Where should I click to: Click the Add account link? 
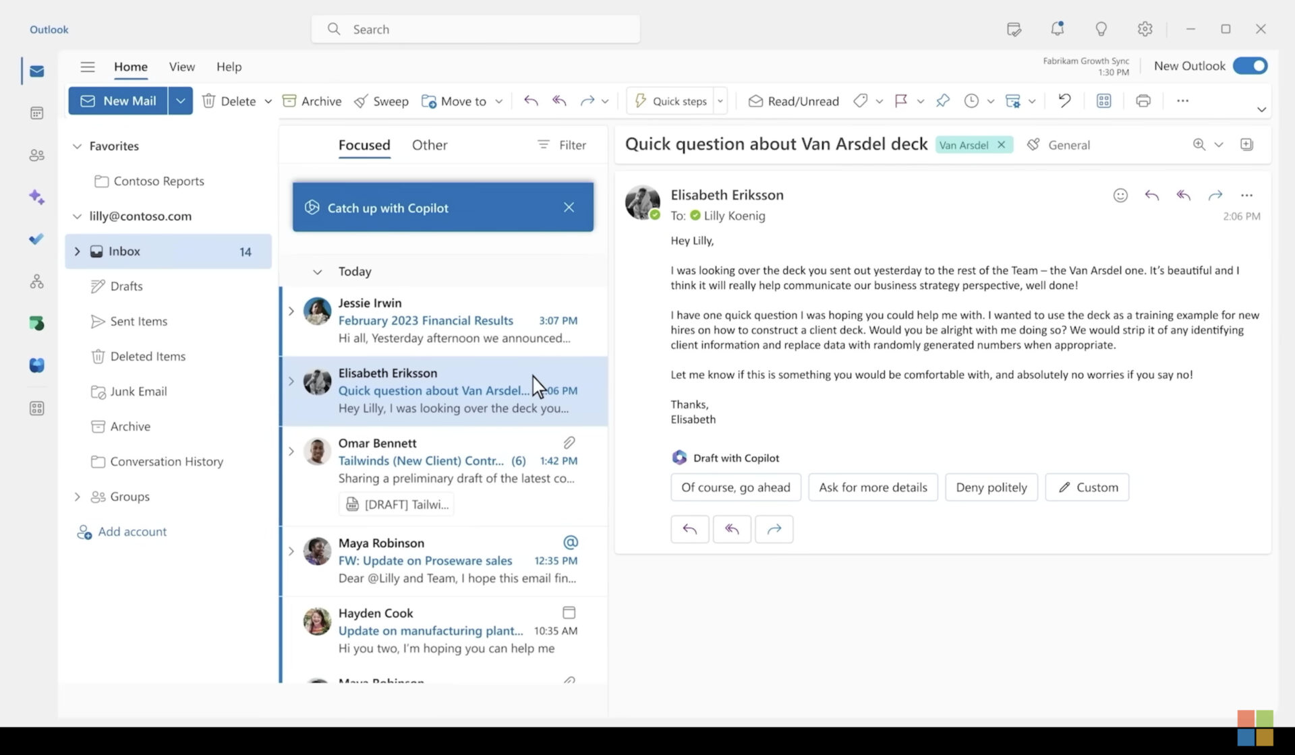(x=132, y=532)
